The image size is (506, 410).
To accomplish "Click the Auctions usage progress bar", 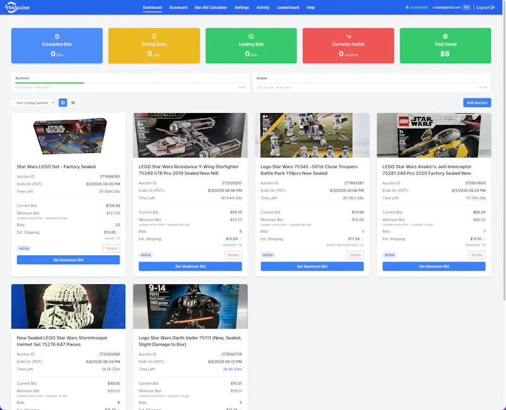I will (130, 83).
